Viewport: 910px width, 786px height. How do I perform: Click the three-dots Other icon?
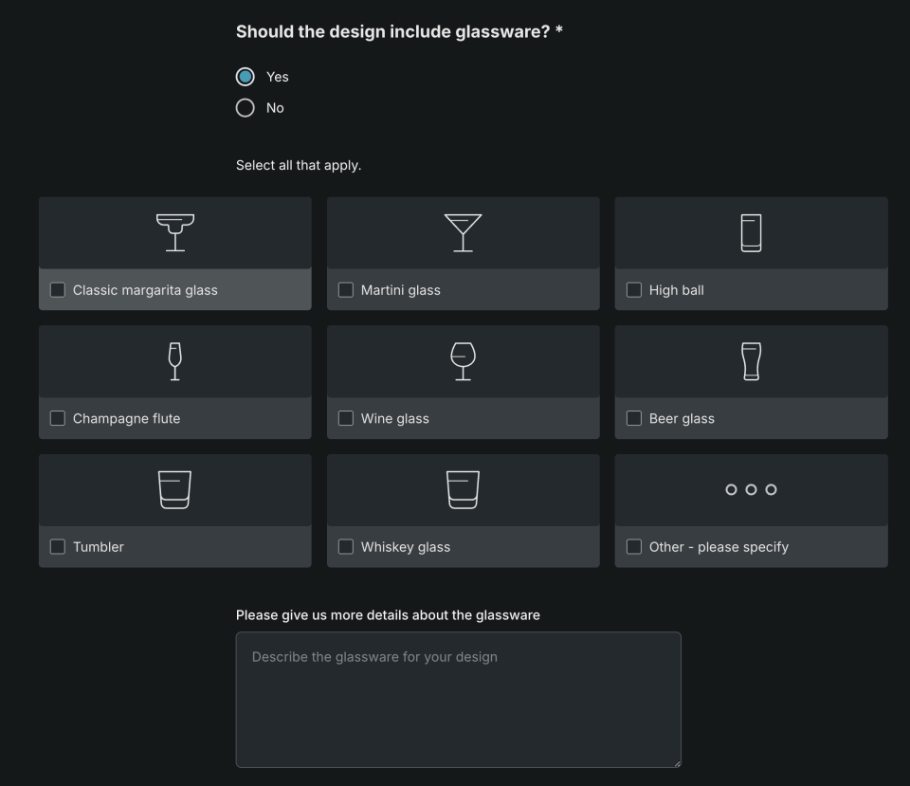[751, 489]
